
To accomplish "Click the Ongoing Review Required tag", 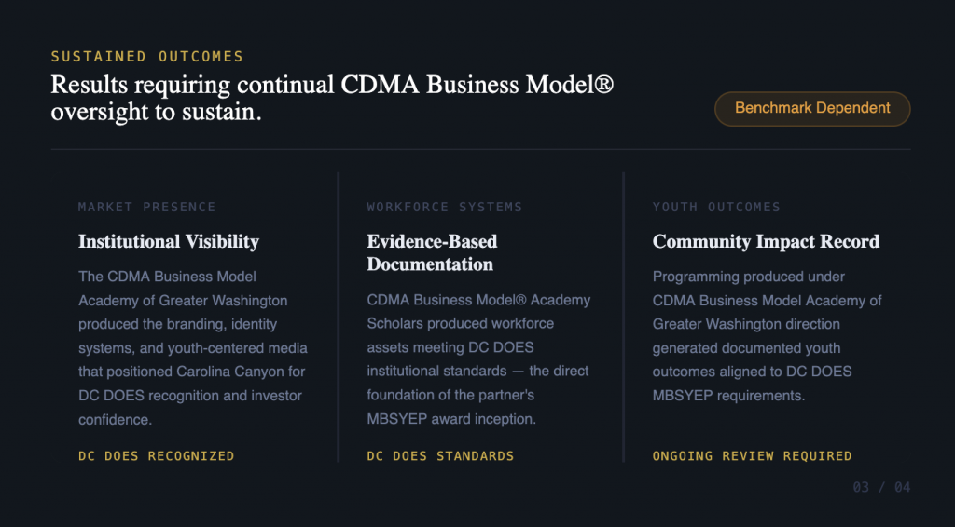I will click(752, 456).
